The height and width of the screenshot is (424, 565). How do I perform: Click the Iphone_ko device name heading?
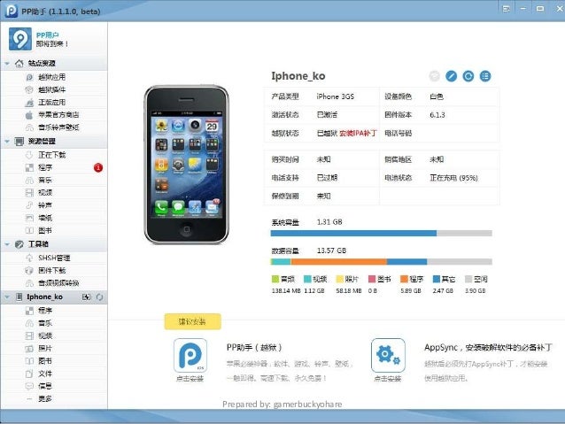coord(298,76)
